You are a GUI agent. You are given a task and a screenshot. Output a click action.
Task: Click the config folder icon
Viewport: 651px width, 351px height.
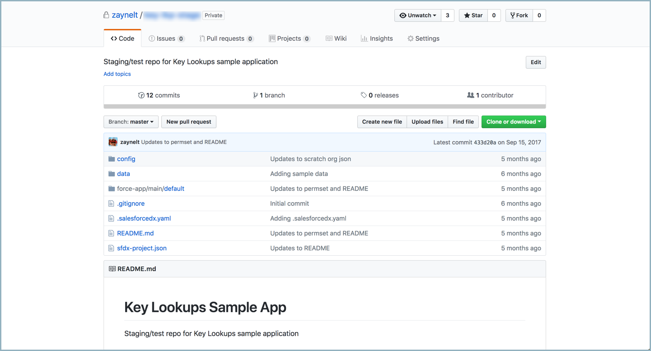tap(112, 159)
